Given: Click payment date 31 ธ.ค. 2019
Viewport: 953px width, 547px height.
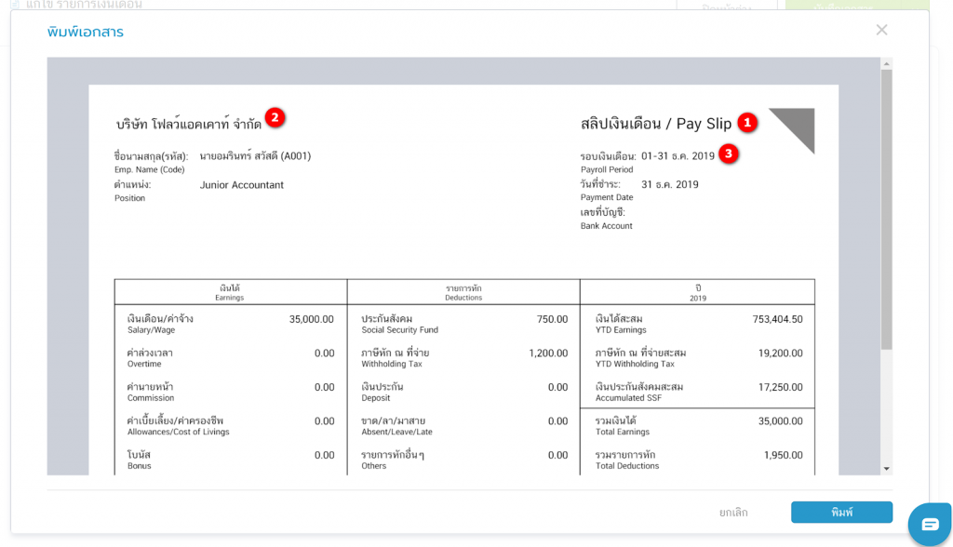Looking at the screenshot, I should [670, 184].
